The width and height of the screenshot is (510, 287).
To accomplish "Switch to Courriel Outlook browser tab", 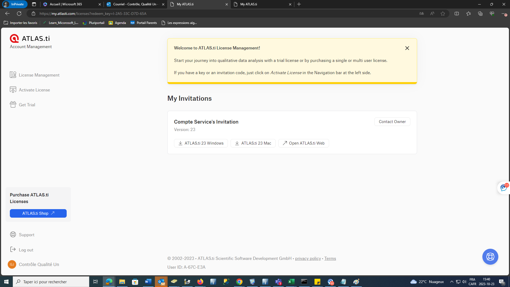I will click(134, 4).
